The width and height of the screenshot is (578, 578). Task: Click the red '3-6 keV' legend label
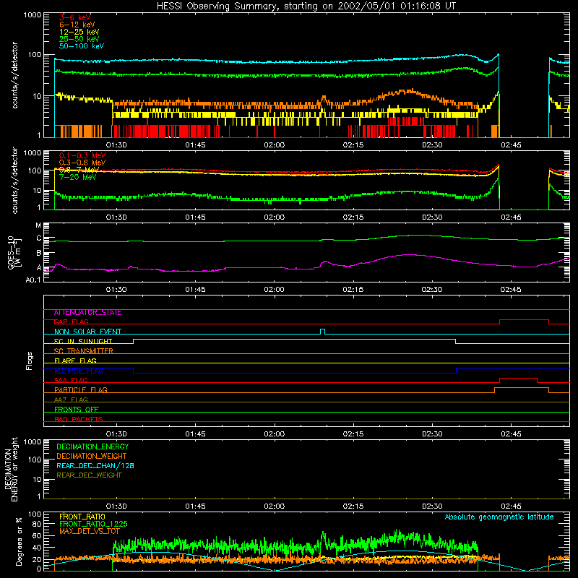[x=75, y=17]
